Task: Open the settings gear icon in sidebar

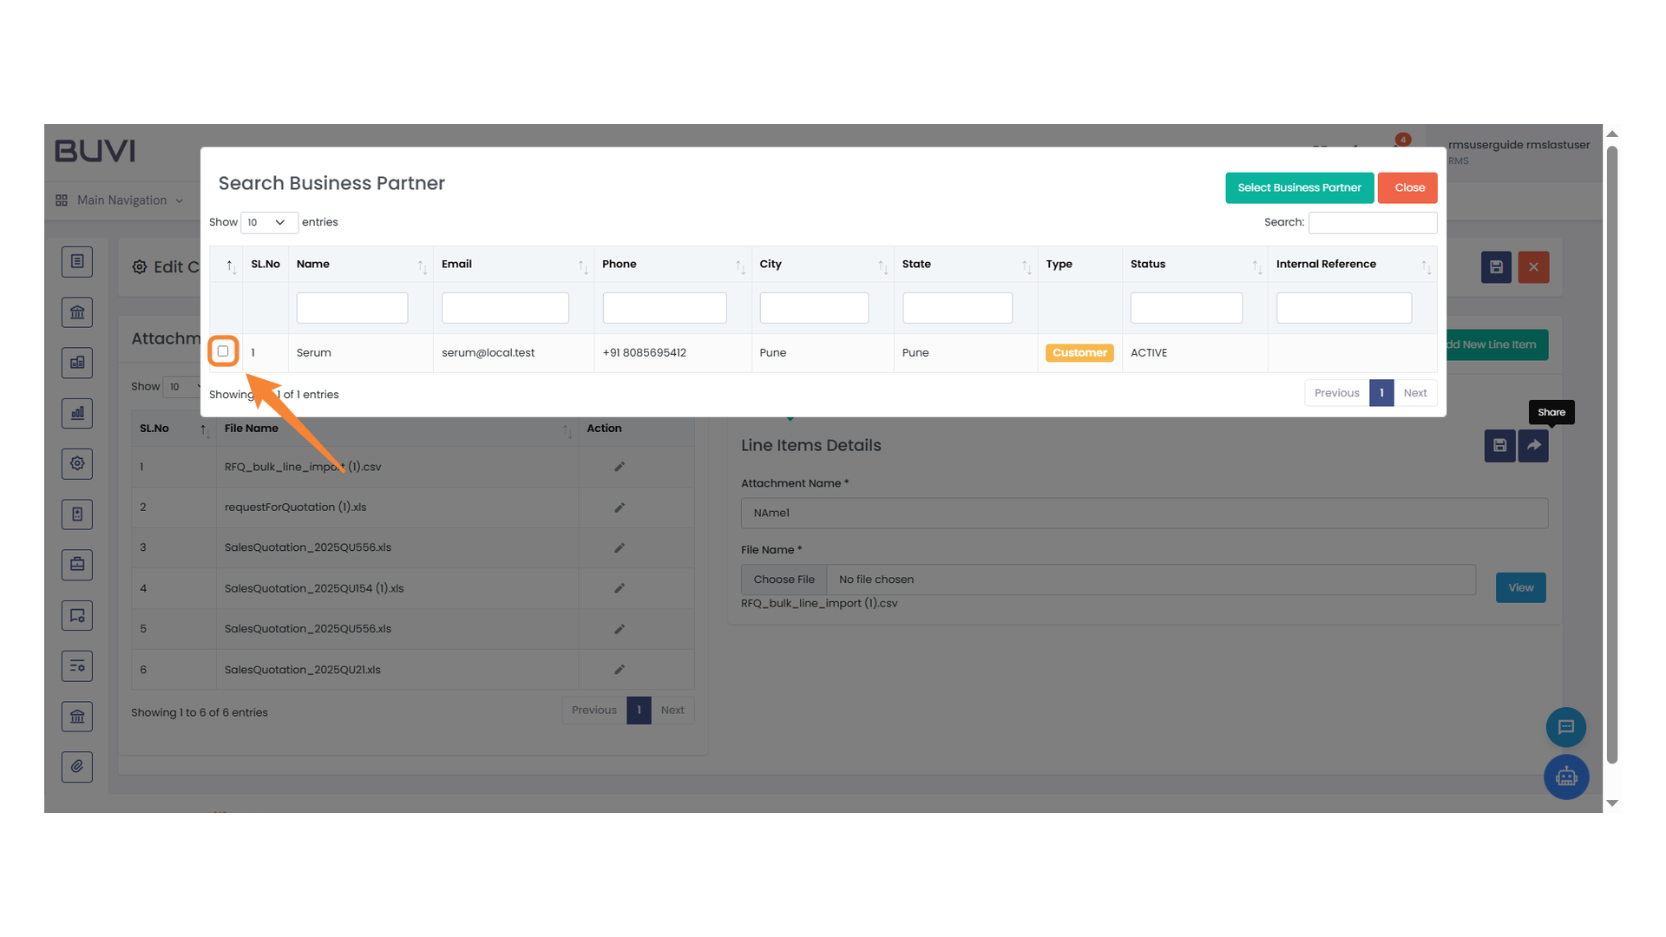Action: pos(77,463)
